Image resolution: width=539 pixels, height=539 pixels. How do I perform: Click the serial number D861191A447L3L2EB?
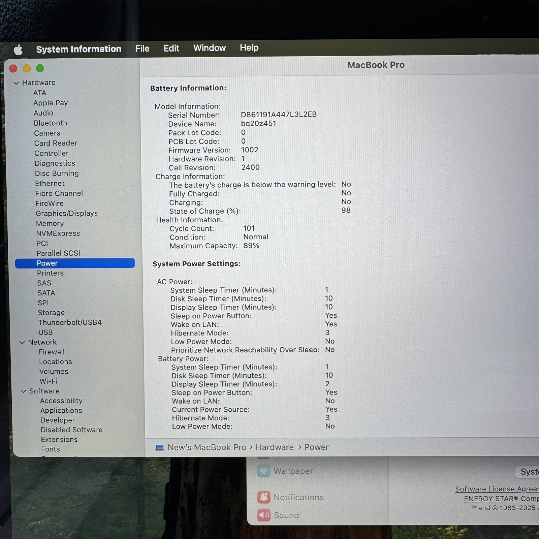[279, 115]
